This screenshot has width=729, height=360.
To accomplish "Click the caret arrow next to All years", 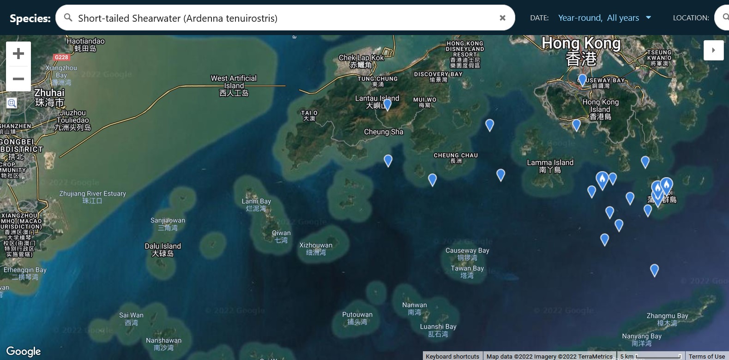I will pyautogui.click(x=648, y=18).
